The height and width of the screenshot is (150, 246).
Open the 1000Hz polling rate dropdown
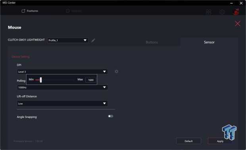click(62, 87)
